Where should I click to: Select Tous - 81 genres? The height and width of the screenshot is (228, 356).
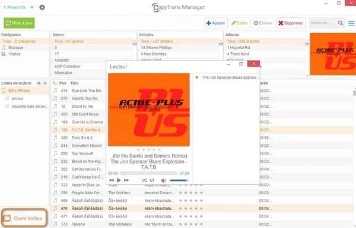coord(92,41)
